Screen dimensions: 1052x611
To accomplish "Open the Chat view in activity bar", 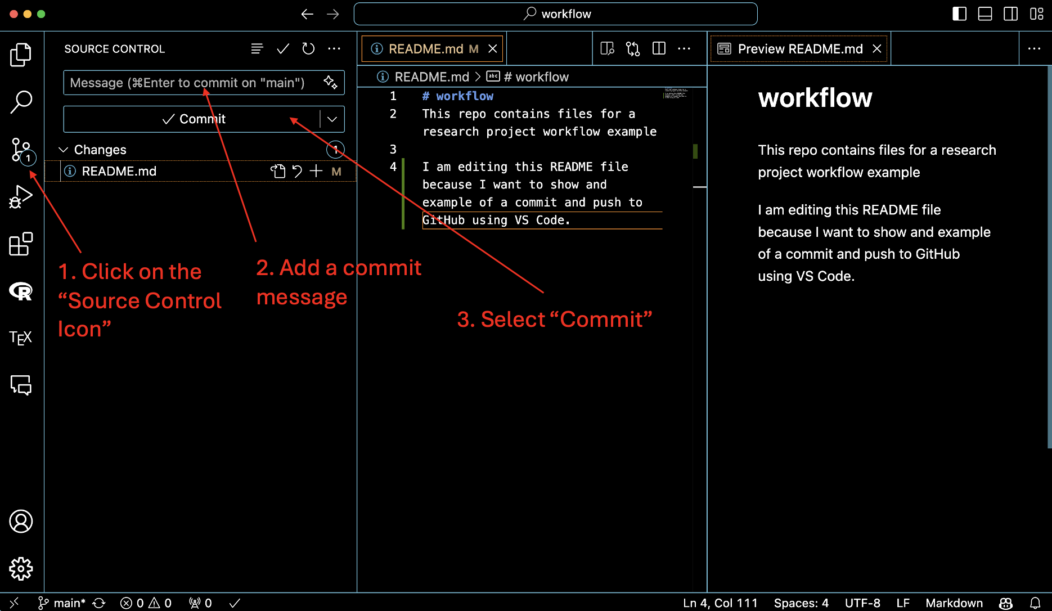I will (21, 385).
